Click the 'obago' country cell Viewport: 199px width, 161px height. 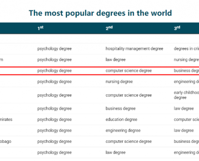point(6,141)
